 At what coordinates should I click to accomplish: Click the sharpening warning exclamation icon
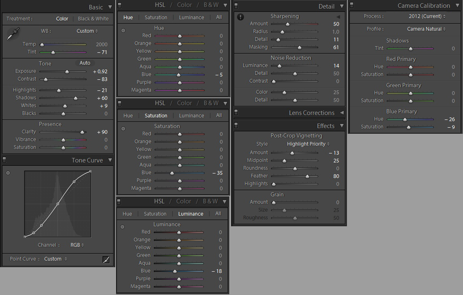[x=240, y=17]
